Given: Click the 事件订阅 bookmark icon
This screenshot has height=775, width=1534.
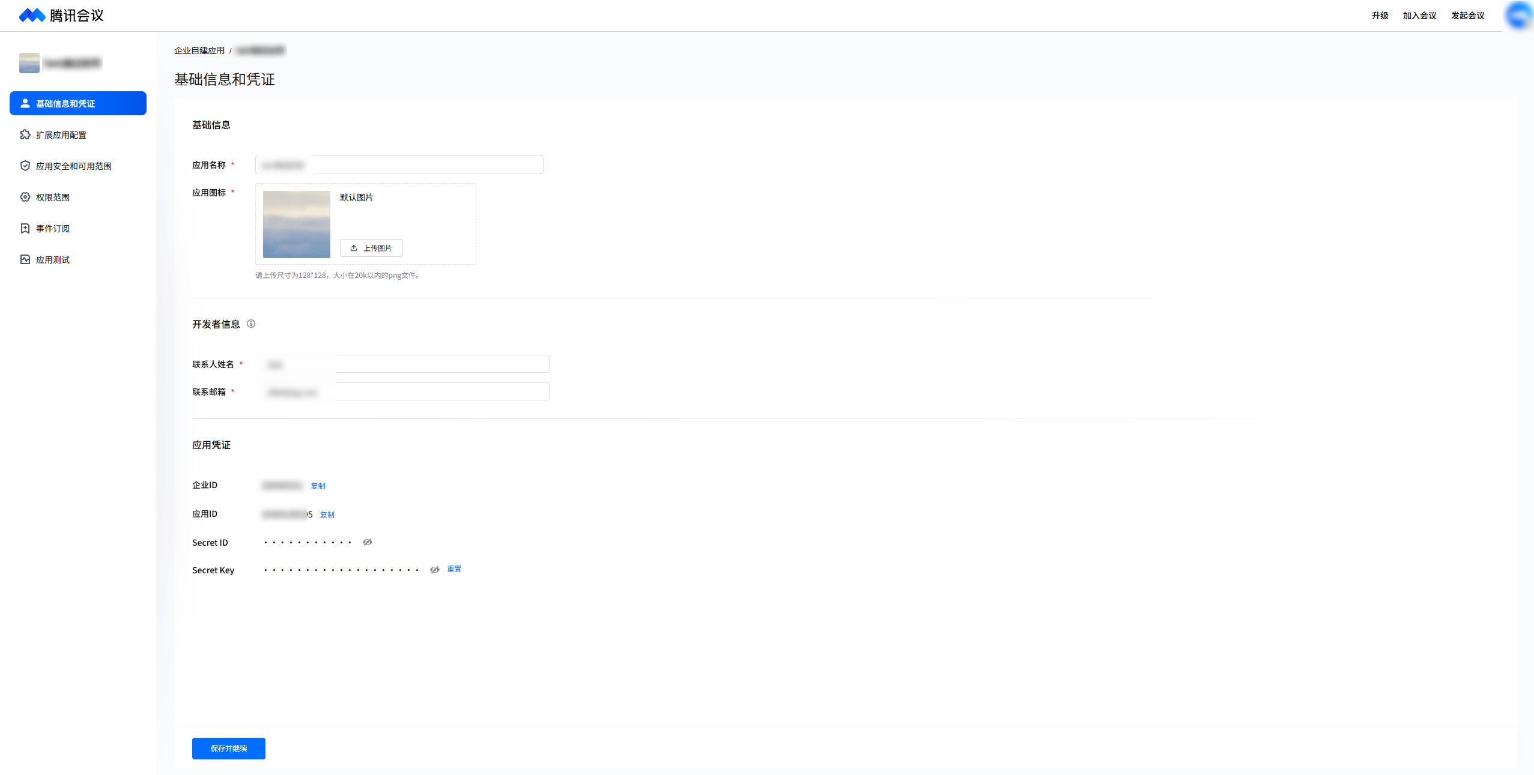Looking at the screenshot, I should tap(25, 228).
